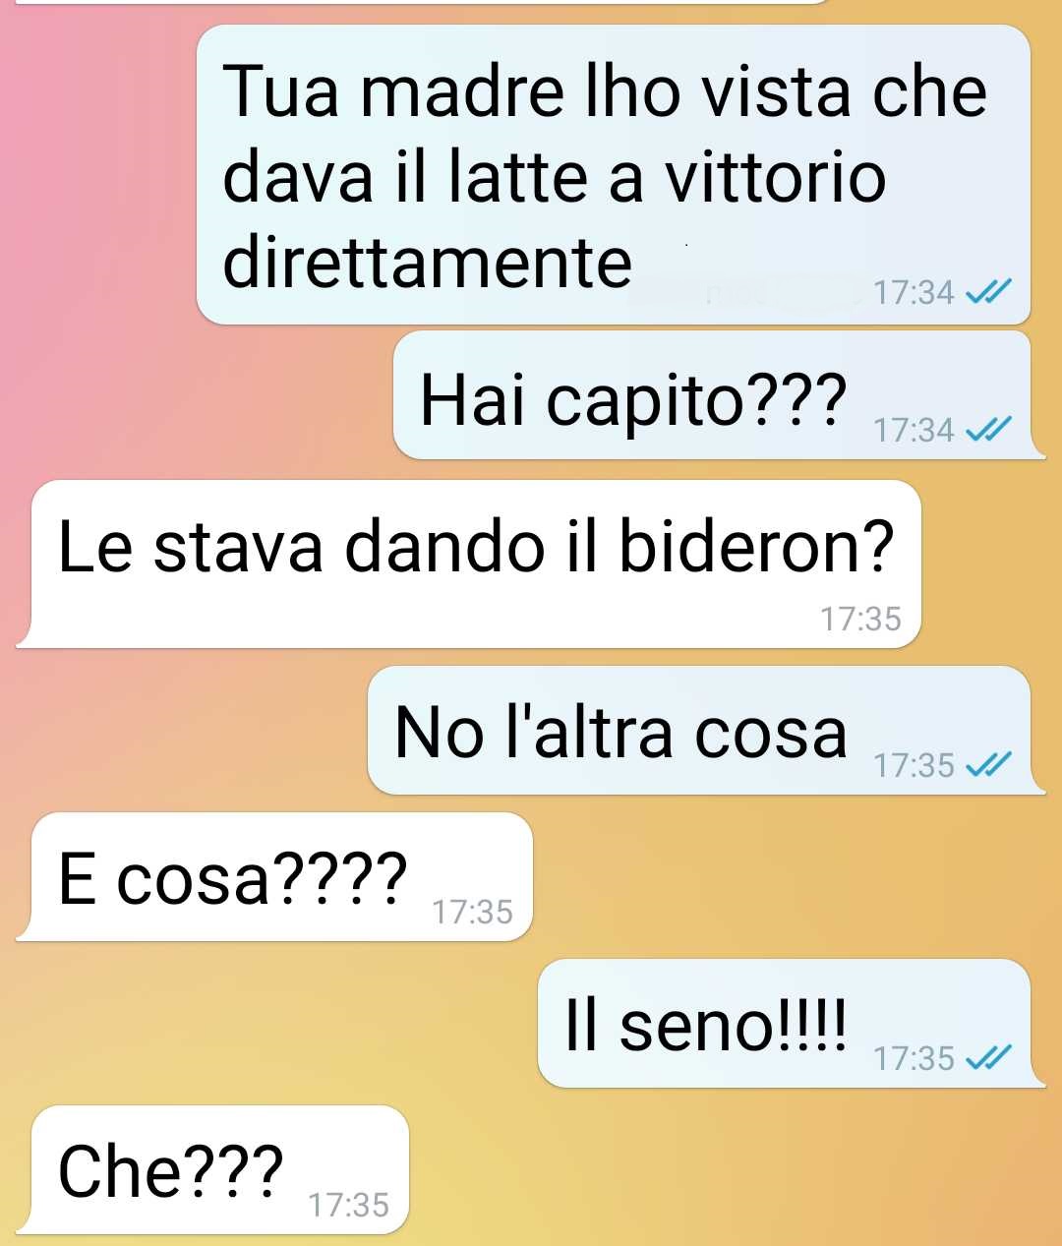Click the 17:35 timestamp beside 'Che???'
This screenshot has height=1246, width=1062.
pyautogui.click(x=348, y=1205)
